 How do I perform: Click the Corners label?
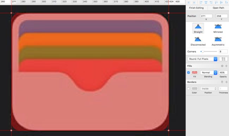click(192, 52)
